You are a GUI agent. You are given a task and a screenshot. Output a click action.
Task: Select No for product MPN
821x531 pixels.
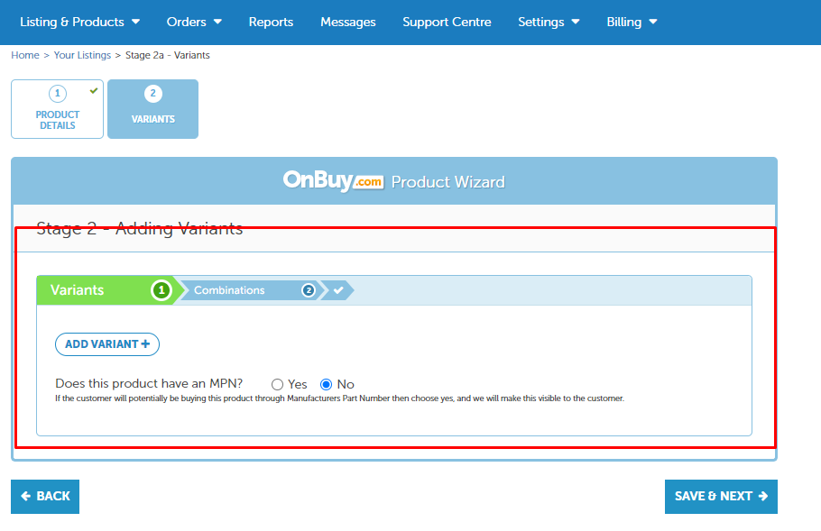pos(326,385)
